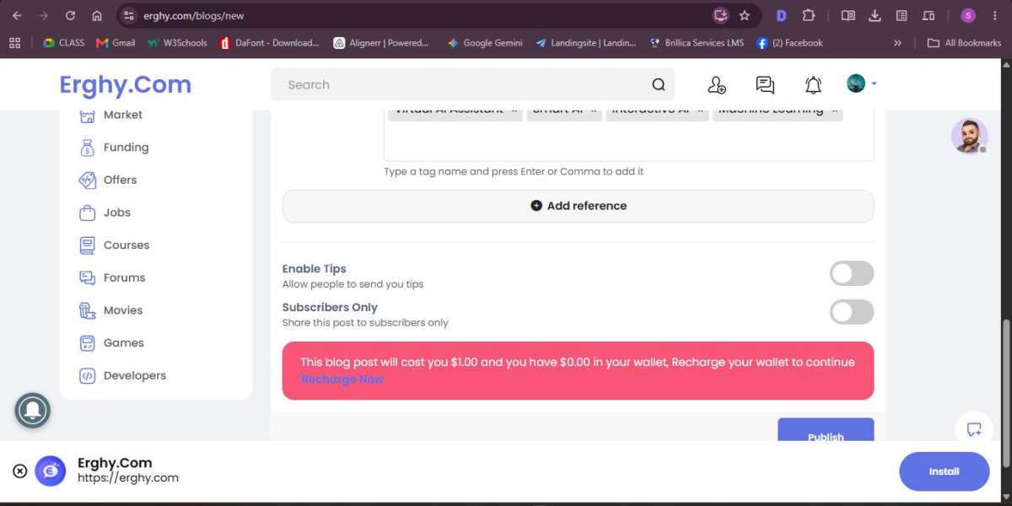
Task: Click the Ergy.Com app logo in banner
Action: [x=51, y=471]
